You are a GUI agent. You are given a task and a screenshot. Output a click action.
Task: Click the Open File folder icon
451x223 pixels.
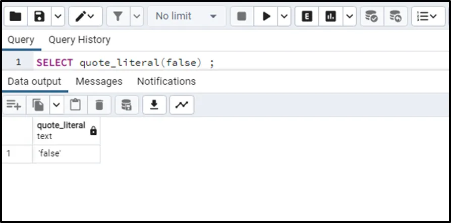click(16, 17)
